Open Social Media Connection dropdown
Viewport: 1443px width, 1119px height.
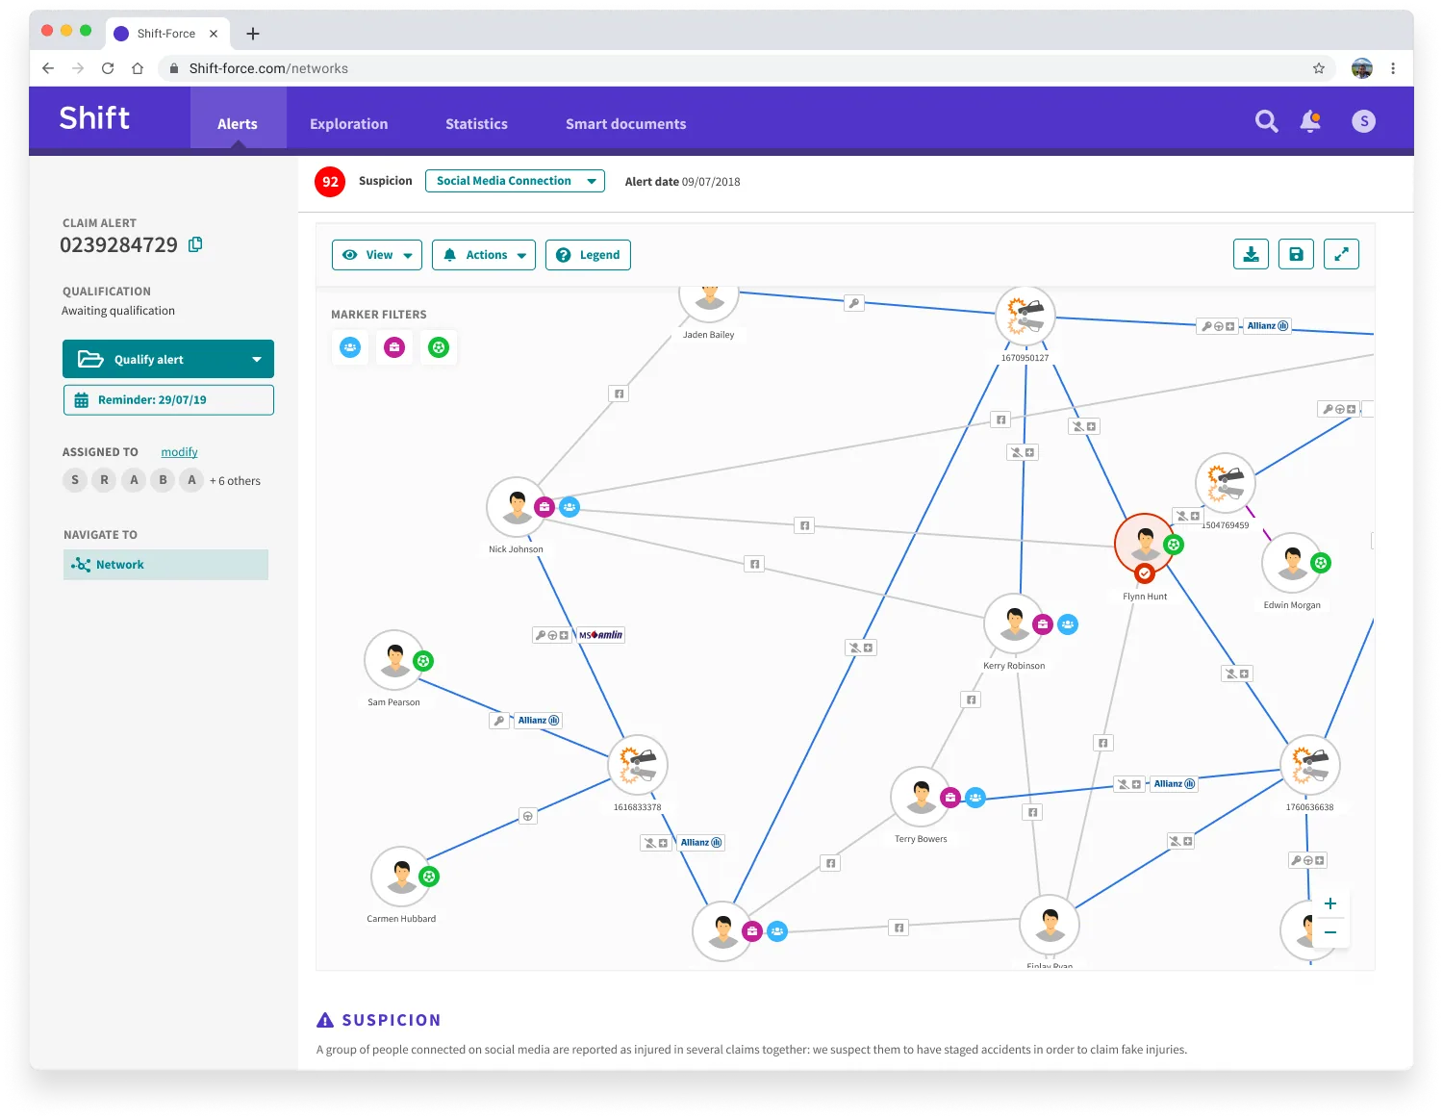[515, 181]
